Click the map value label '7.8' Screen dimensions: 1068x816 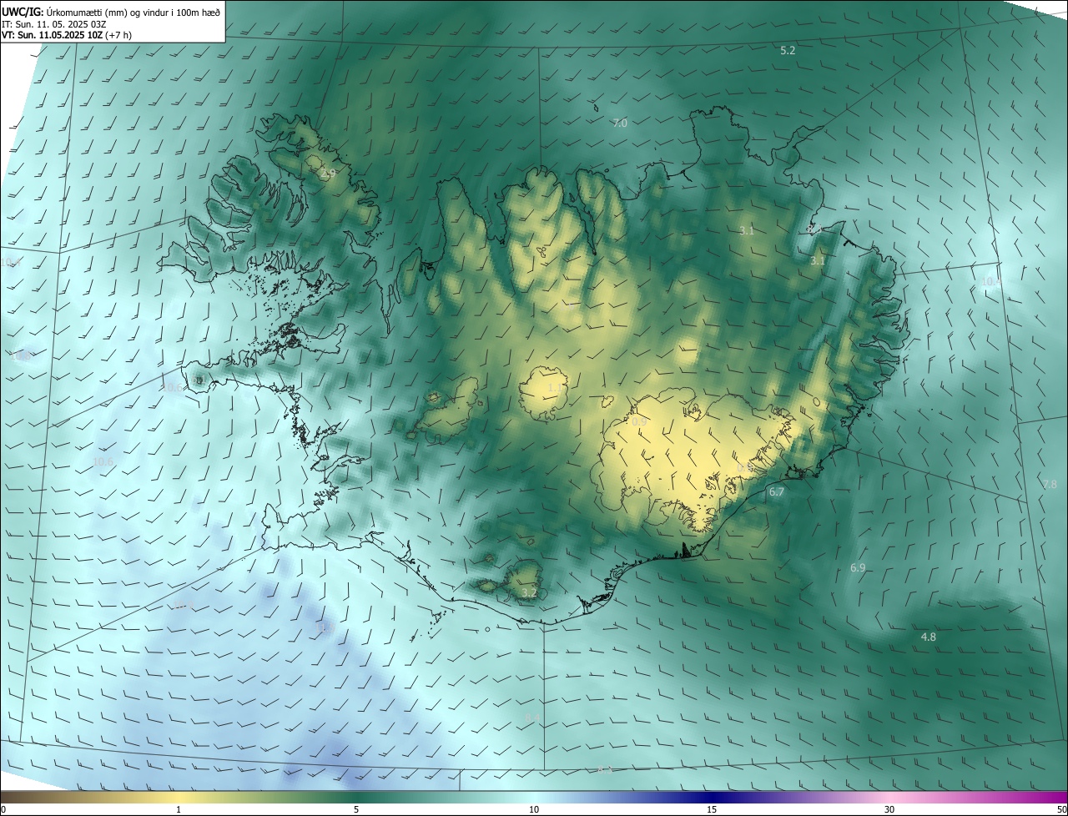coord(1050,485)
